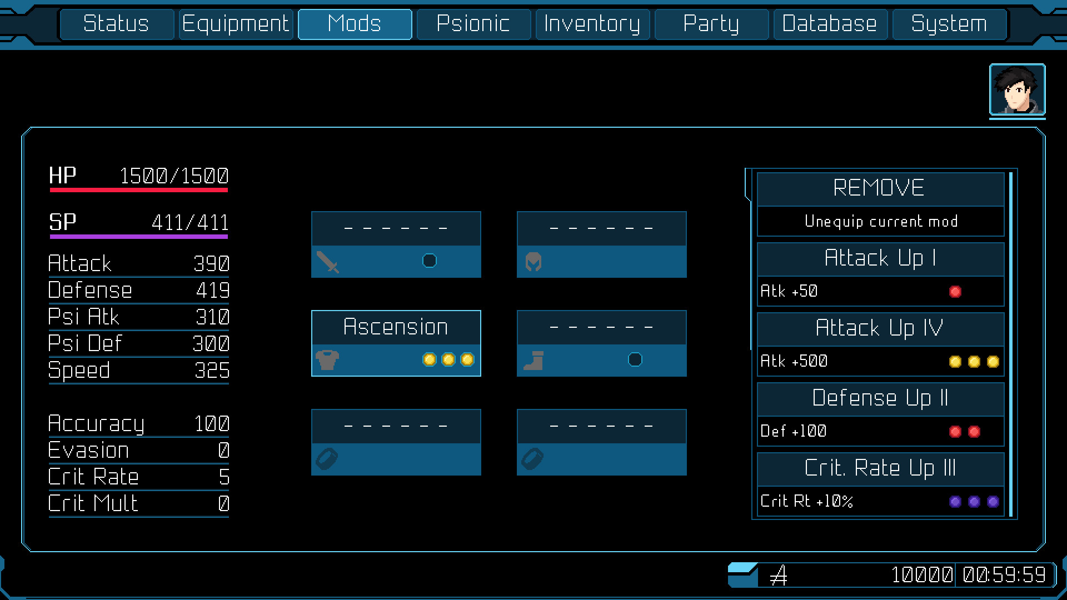Viewport: 1067px width, 600px height.
Task: Click the sword weapon slot icon
Action: point(327,262)
